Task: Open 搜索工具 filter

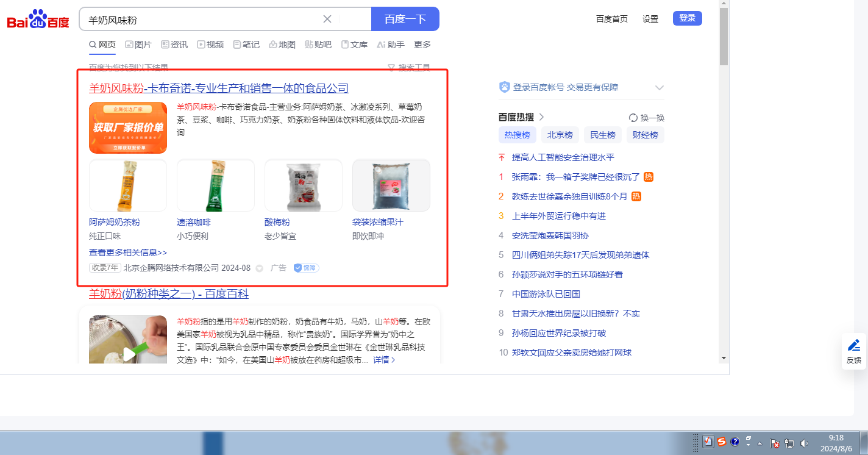Action: point(409,68)
